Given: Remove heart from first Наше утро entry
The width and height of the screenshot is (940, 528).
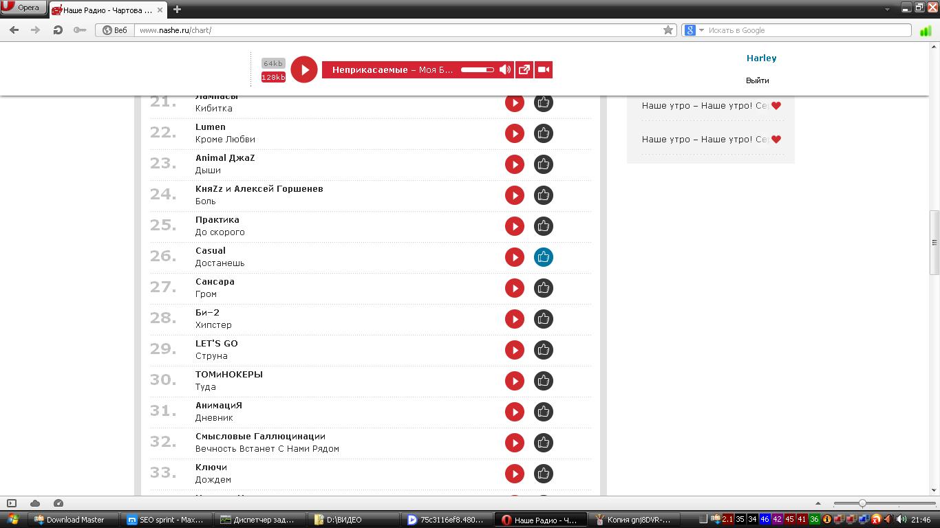Looking at the screenshot, I should pos(776,106).
